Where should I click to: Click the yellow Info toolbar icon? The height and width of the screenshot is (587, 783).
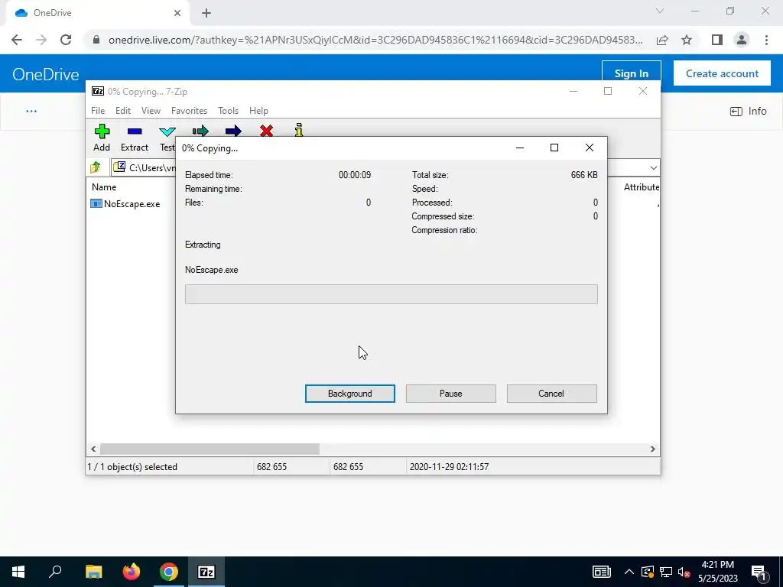[x=299, y=130]
